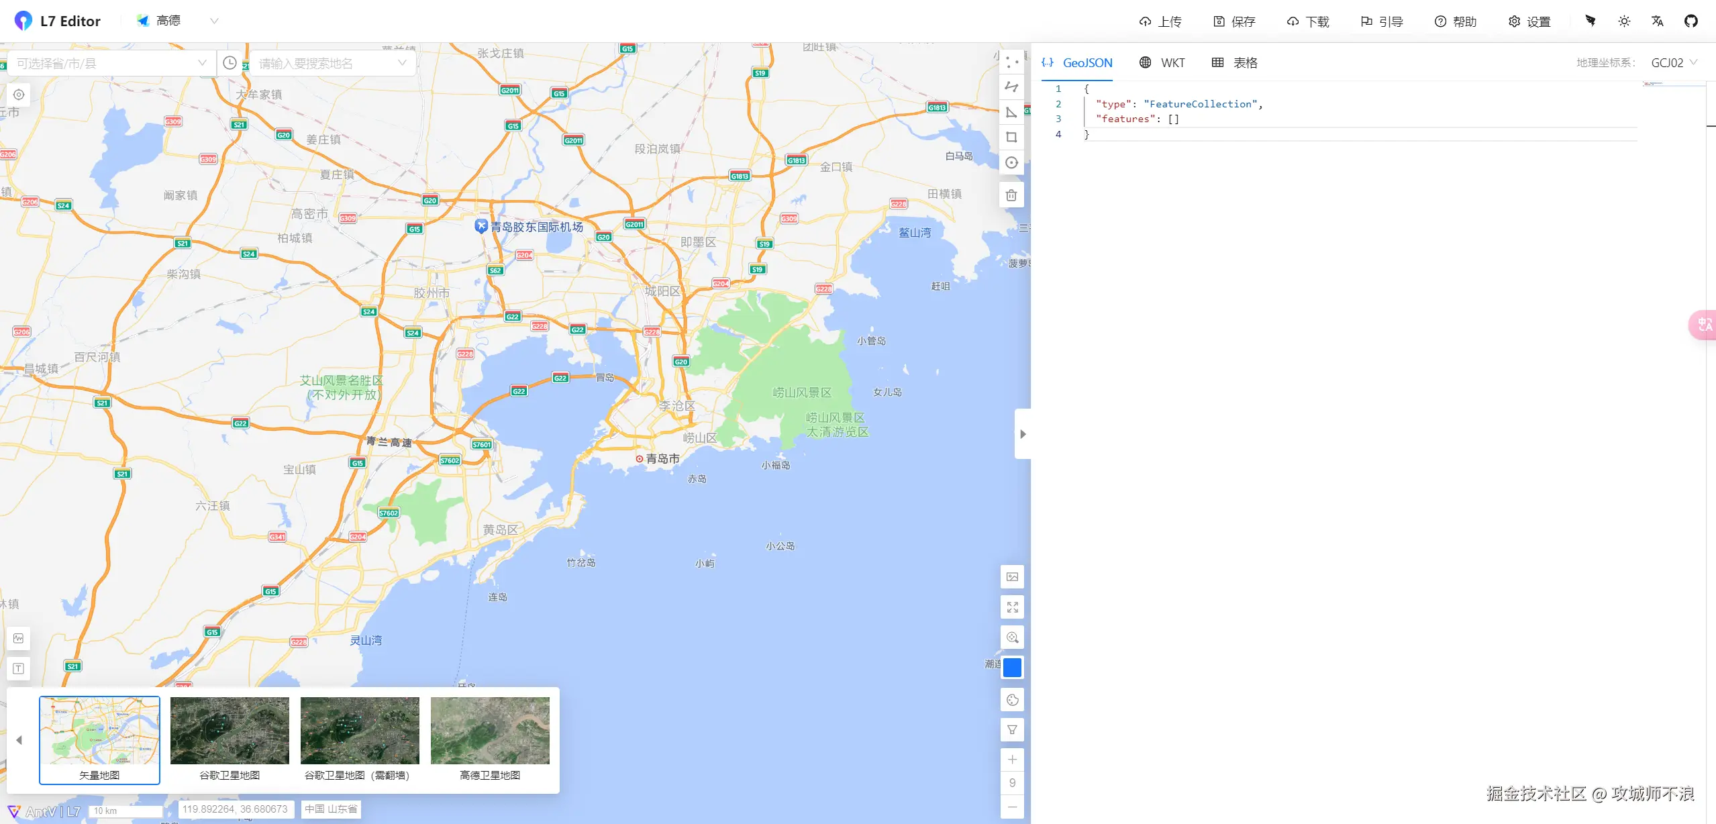Switch to the 表格 tab

tap(1235, 62)
